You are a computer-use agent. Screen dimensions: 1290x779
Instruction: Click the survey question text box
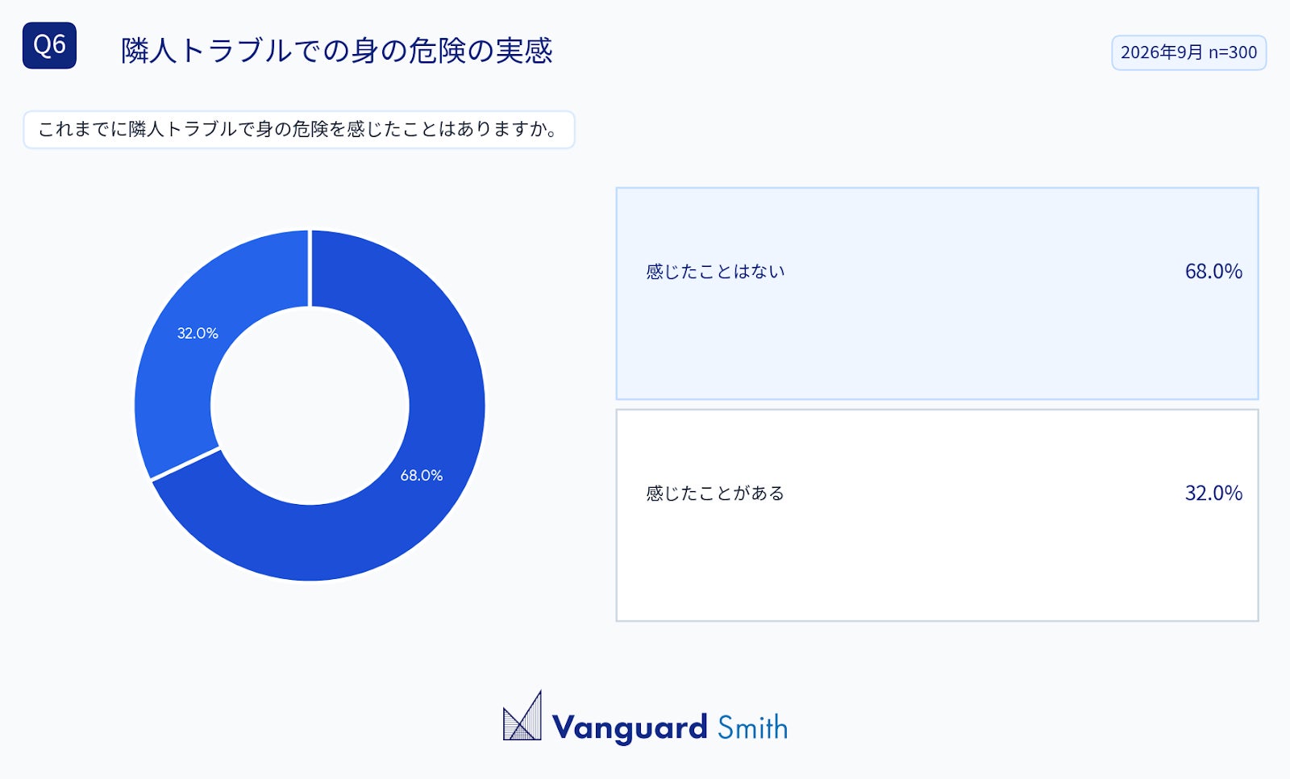pos(298,130)
